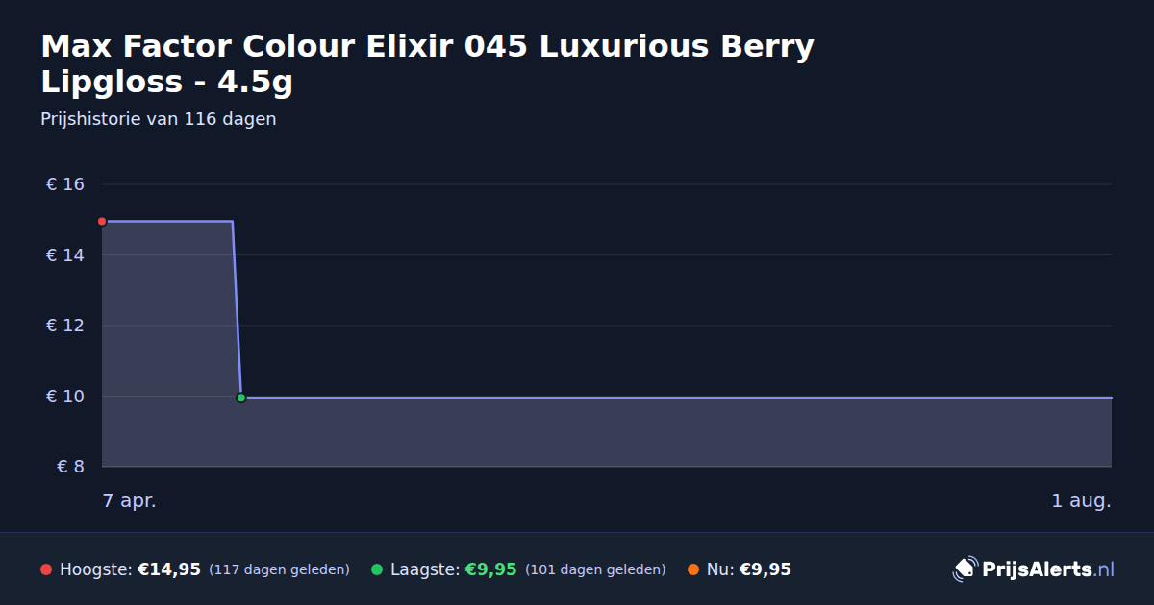This screenshot has width=1154, height=605.
Task: Click the Prijshistorie van 116 dagen subtitle
Action: coord(159,119)
